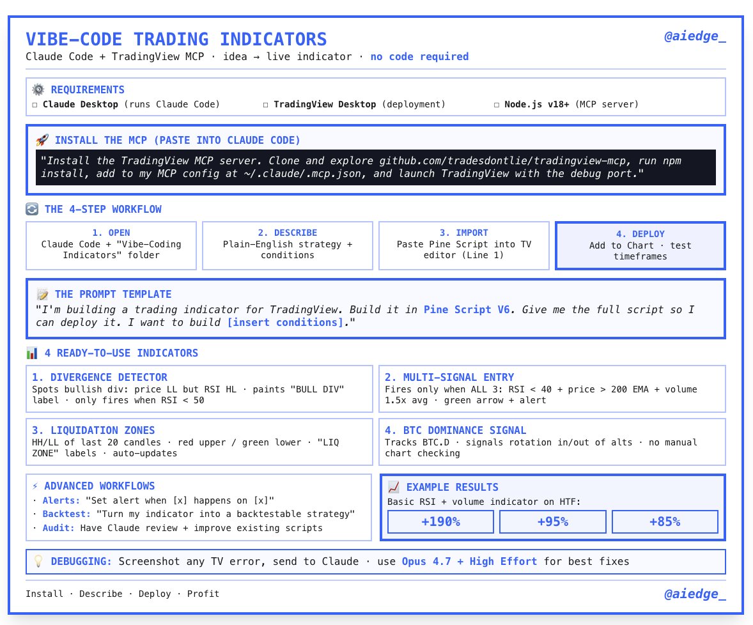Click the "ADVANCED WORKFLOWS" heading
The height and width of the screenshot is (625, 753).
pyautogui.click(x=100, y=486)
